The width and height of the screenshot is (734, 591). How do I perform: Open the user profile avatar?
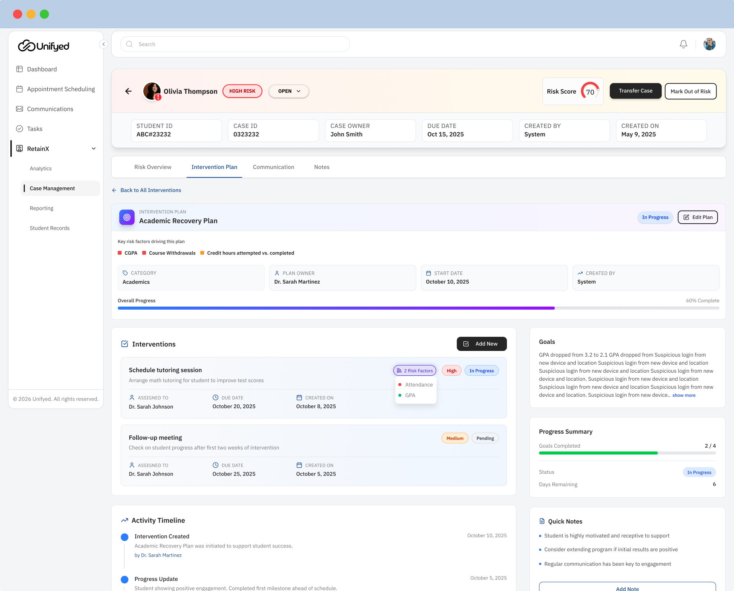[x=710, y=44]
